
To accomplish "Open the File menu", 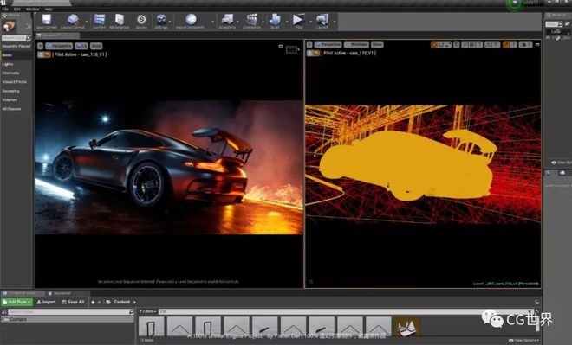I will tap(5, 9).
